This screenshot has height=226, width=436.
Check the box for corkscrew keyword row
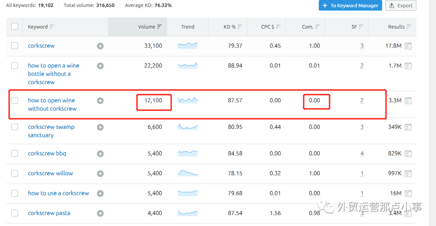coord(15,46)
